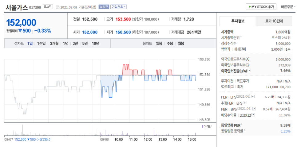Open help icon next to 외국인소진율(B/A)

pyautogui.click(x=249, y=71)
